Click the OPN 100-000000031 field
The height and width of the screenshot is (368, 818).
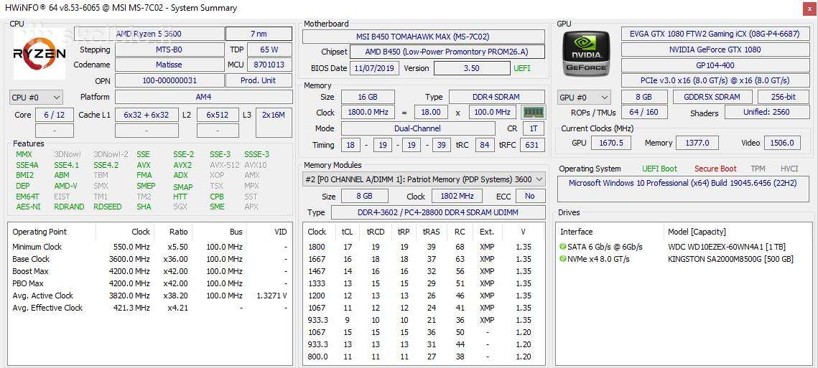[169, 81]
